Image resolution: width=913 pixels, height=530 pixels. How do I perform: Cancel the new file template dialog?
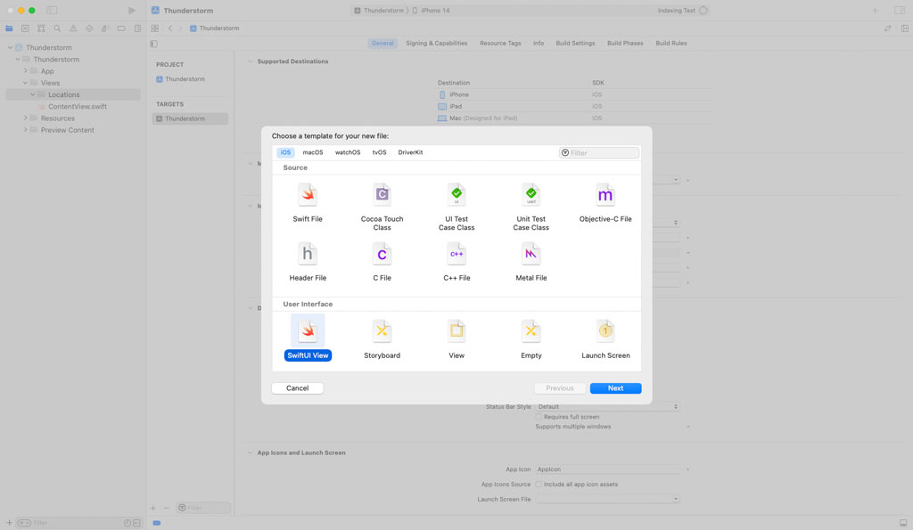[x=297, y=388]
